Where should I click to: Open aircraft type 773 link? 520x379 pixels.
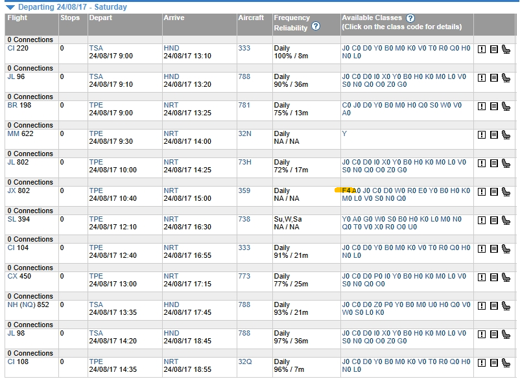click(x=244, y=276)
